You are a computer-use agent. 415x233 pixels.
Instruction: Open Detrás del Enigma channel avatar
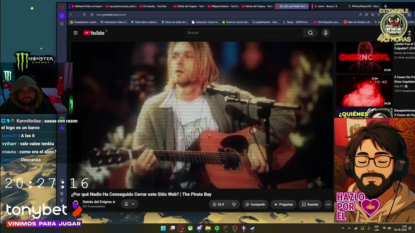[x=76, y=204]
